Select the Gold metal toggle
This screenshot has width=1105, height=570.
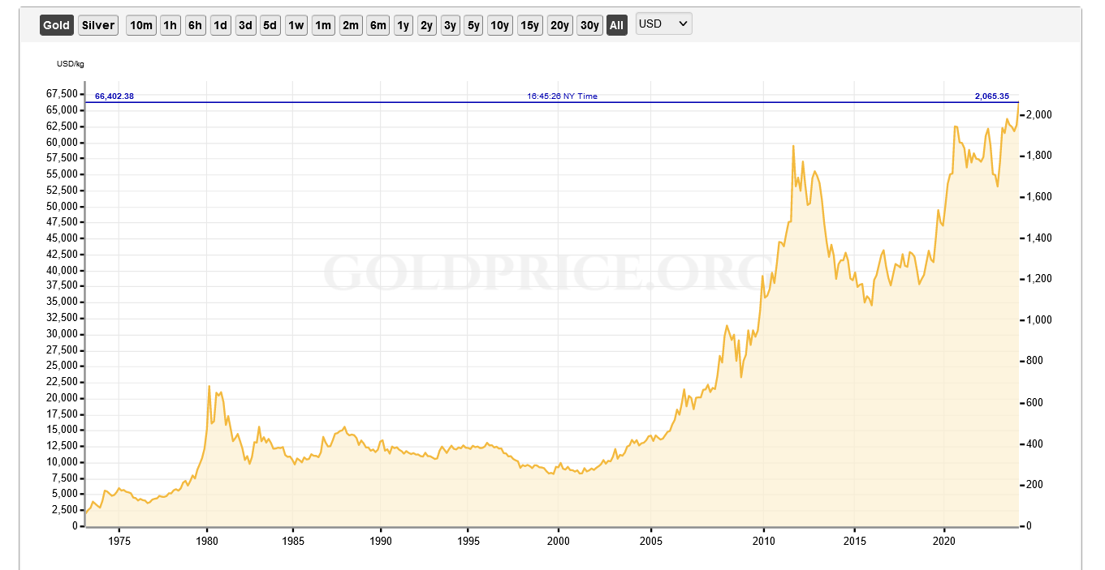tap(56, 25)
